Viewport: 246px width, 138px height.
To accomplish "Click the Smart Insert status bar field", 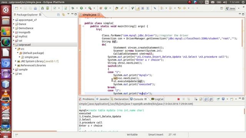I will [156, 135].
